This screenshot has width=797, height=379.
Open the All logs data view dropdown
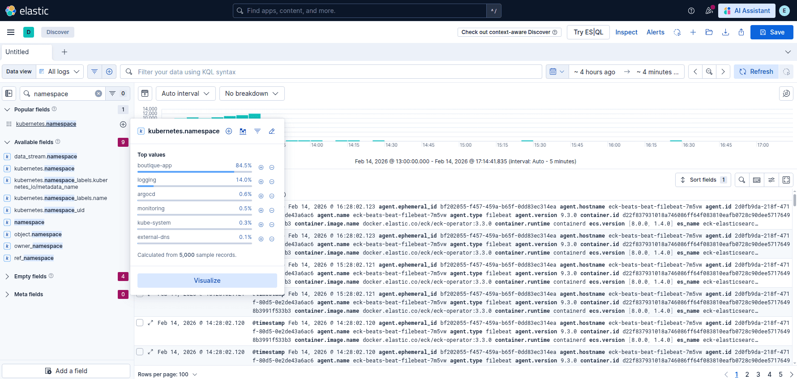coord(60,72)
